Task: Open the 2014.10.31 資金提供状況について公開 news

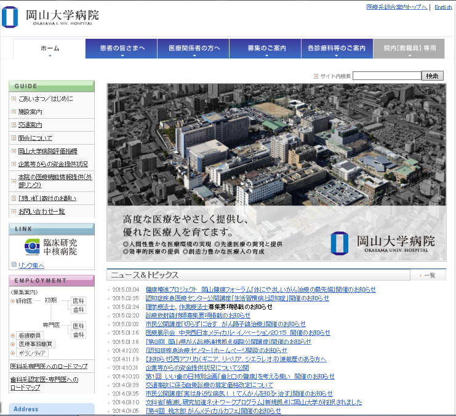Action: [197, 368]
